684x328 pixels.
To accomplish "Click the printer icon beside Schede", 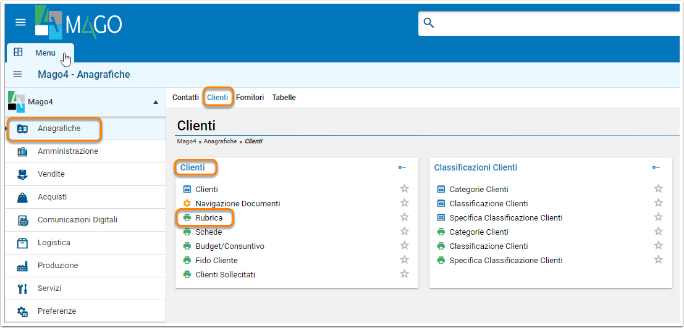I will click(x=187, y=232).
